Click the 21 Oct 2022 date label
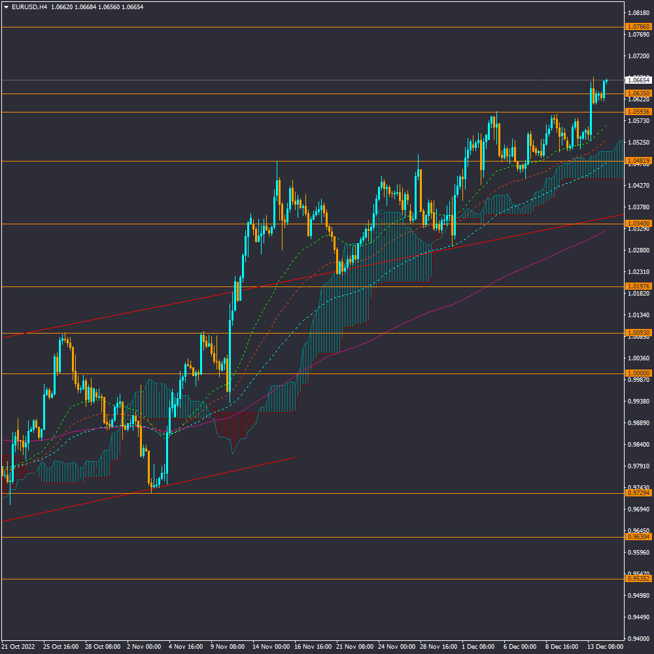Screen dimensions: 654x654 point(17,646)
